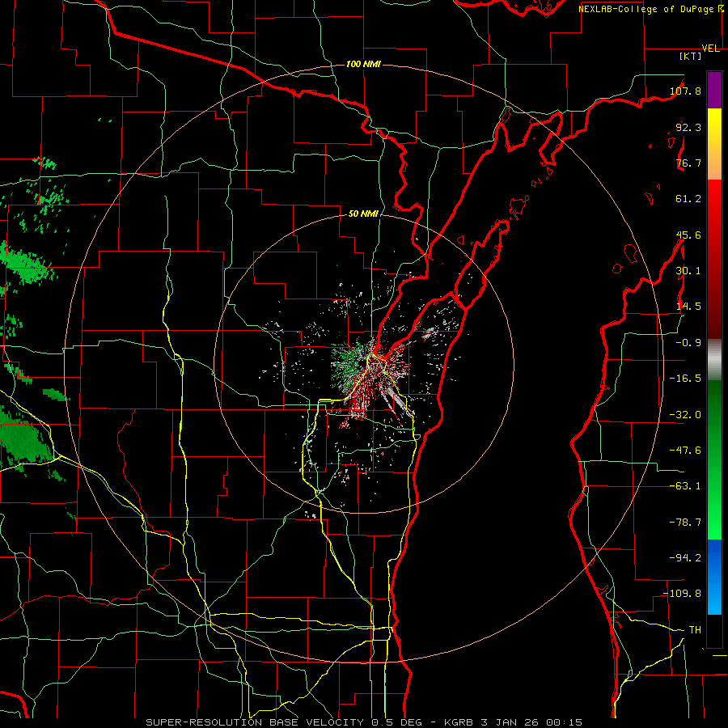Select the 92.3 velocity scale value
This screenshot has width=728, height=728.
tap(688, 127)
